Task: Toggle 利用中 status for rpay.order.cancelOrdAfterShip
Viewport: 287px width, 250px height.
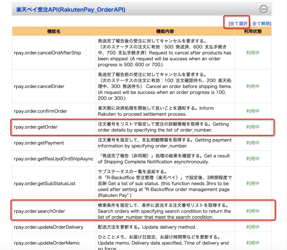Action: [253, 53]
